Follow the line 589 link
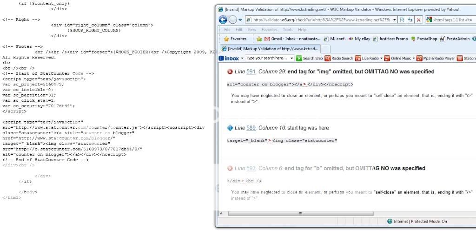The image size is (476, 249). (251, 128)
